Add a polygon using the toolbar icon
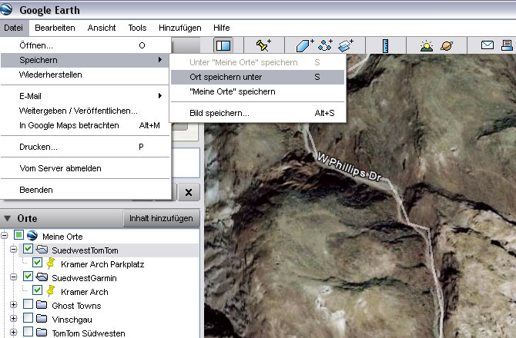The image size is (516, 338). (x=304, y=45)
